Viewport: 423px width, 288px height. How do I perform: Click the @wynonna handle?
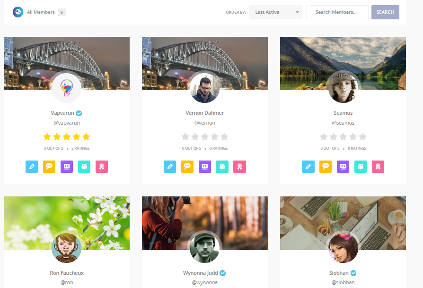[205, 283]
